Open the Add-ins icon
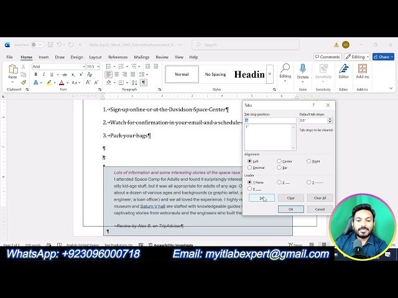 (x=362, y=68)
